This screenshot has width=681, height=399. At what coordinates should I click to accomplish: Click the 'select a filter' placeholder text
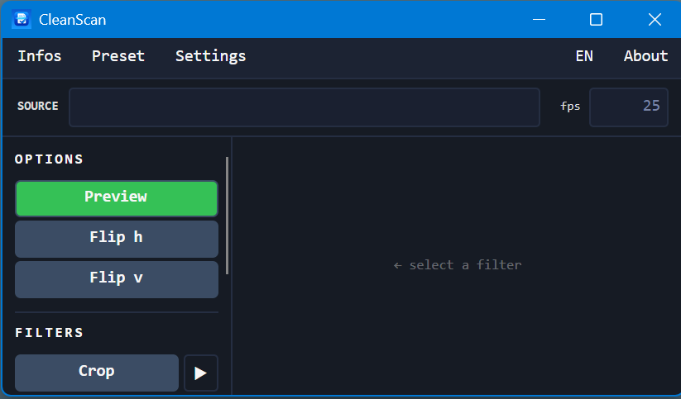(x=458, y=265)
